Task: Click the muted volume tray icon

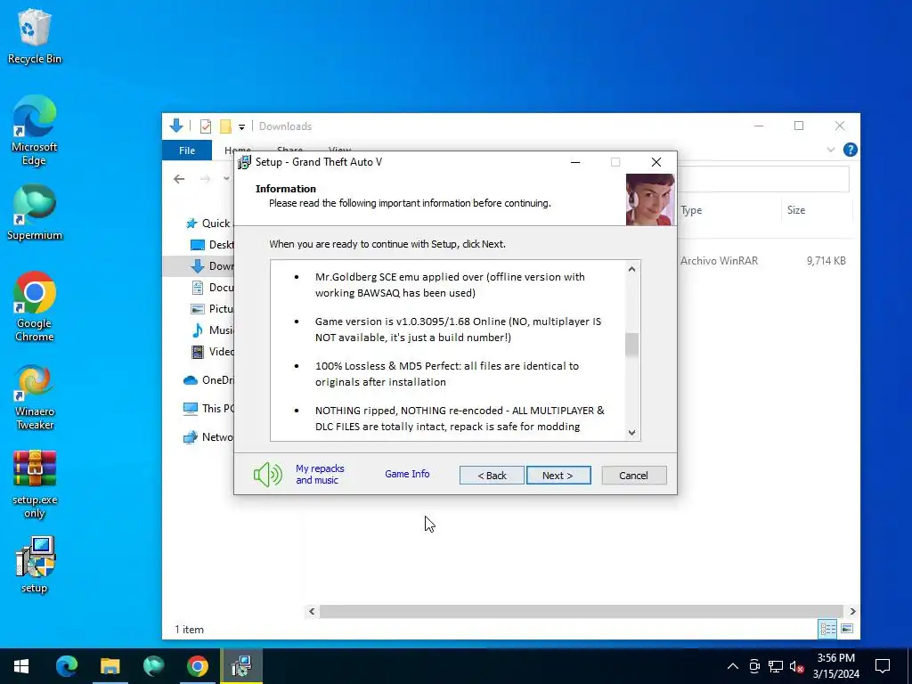Action: pyautogui.click(x=796, y=666)
